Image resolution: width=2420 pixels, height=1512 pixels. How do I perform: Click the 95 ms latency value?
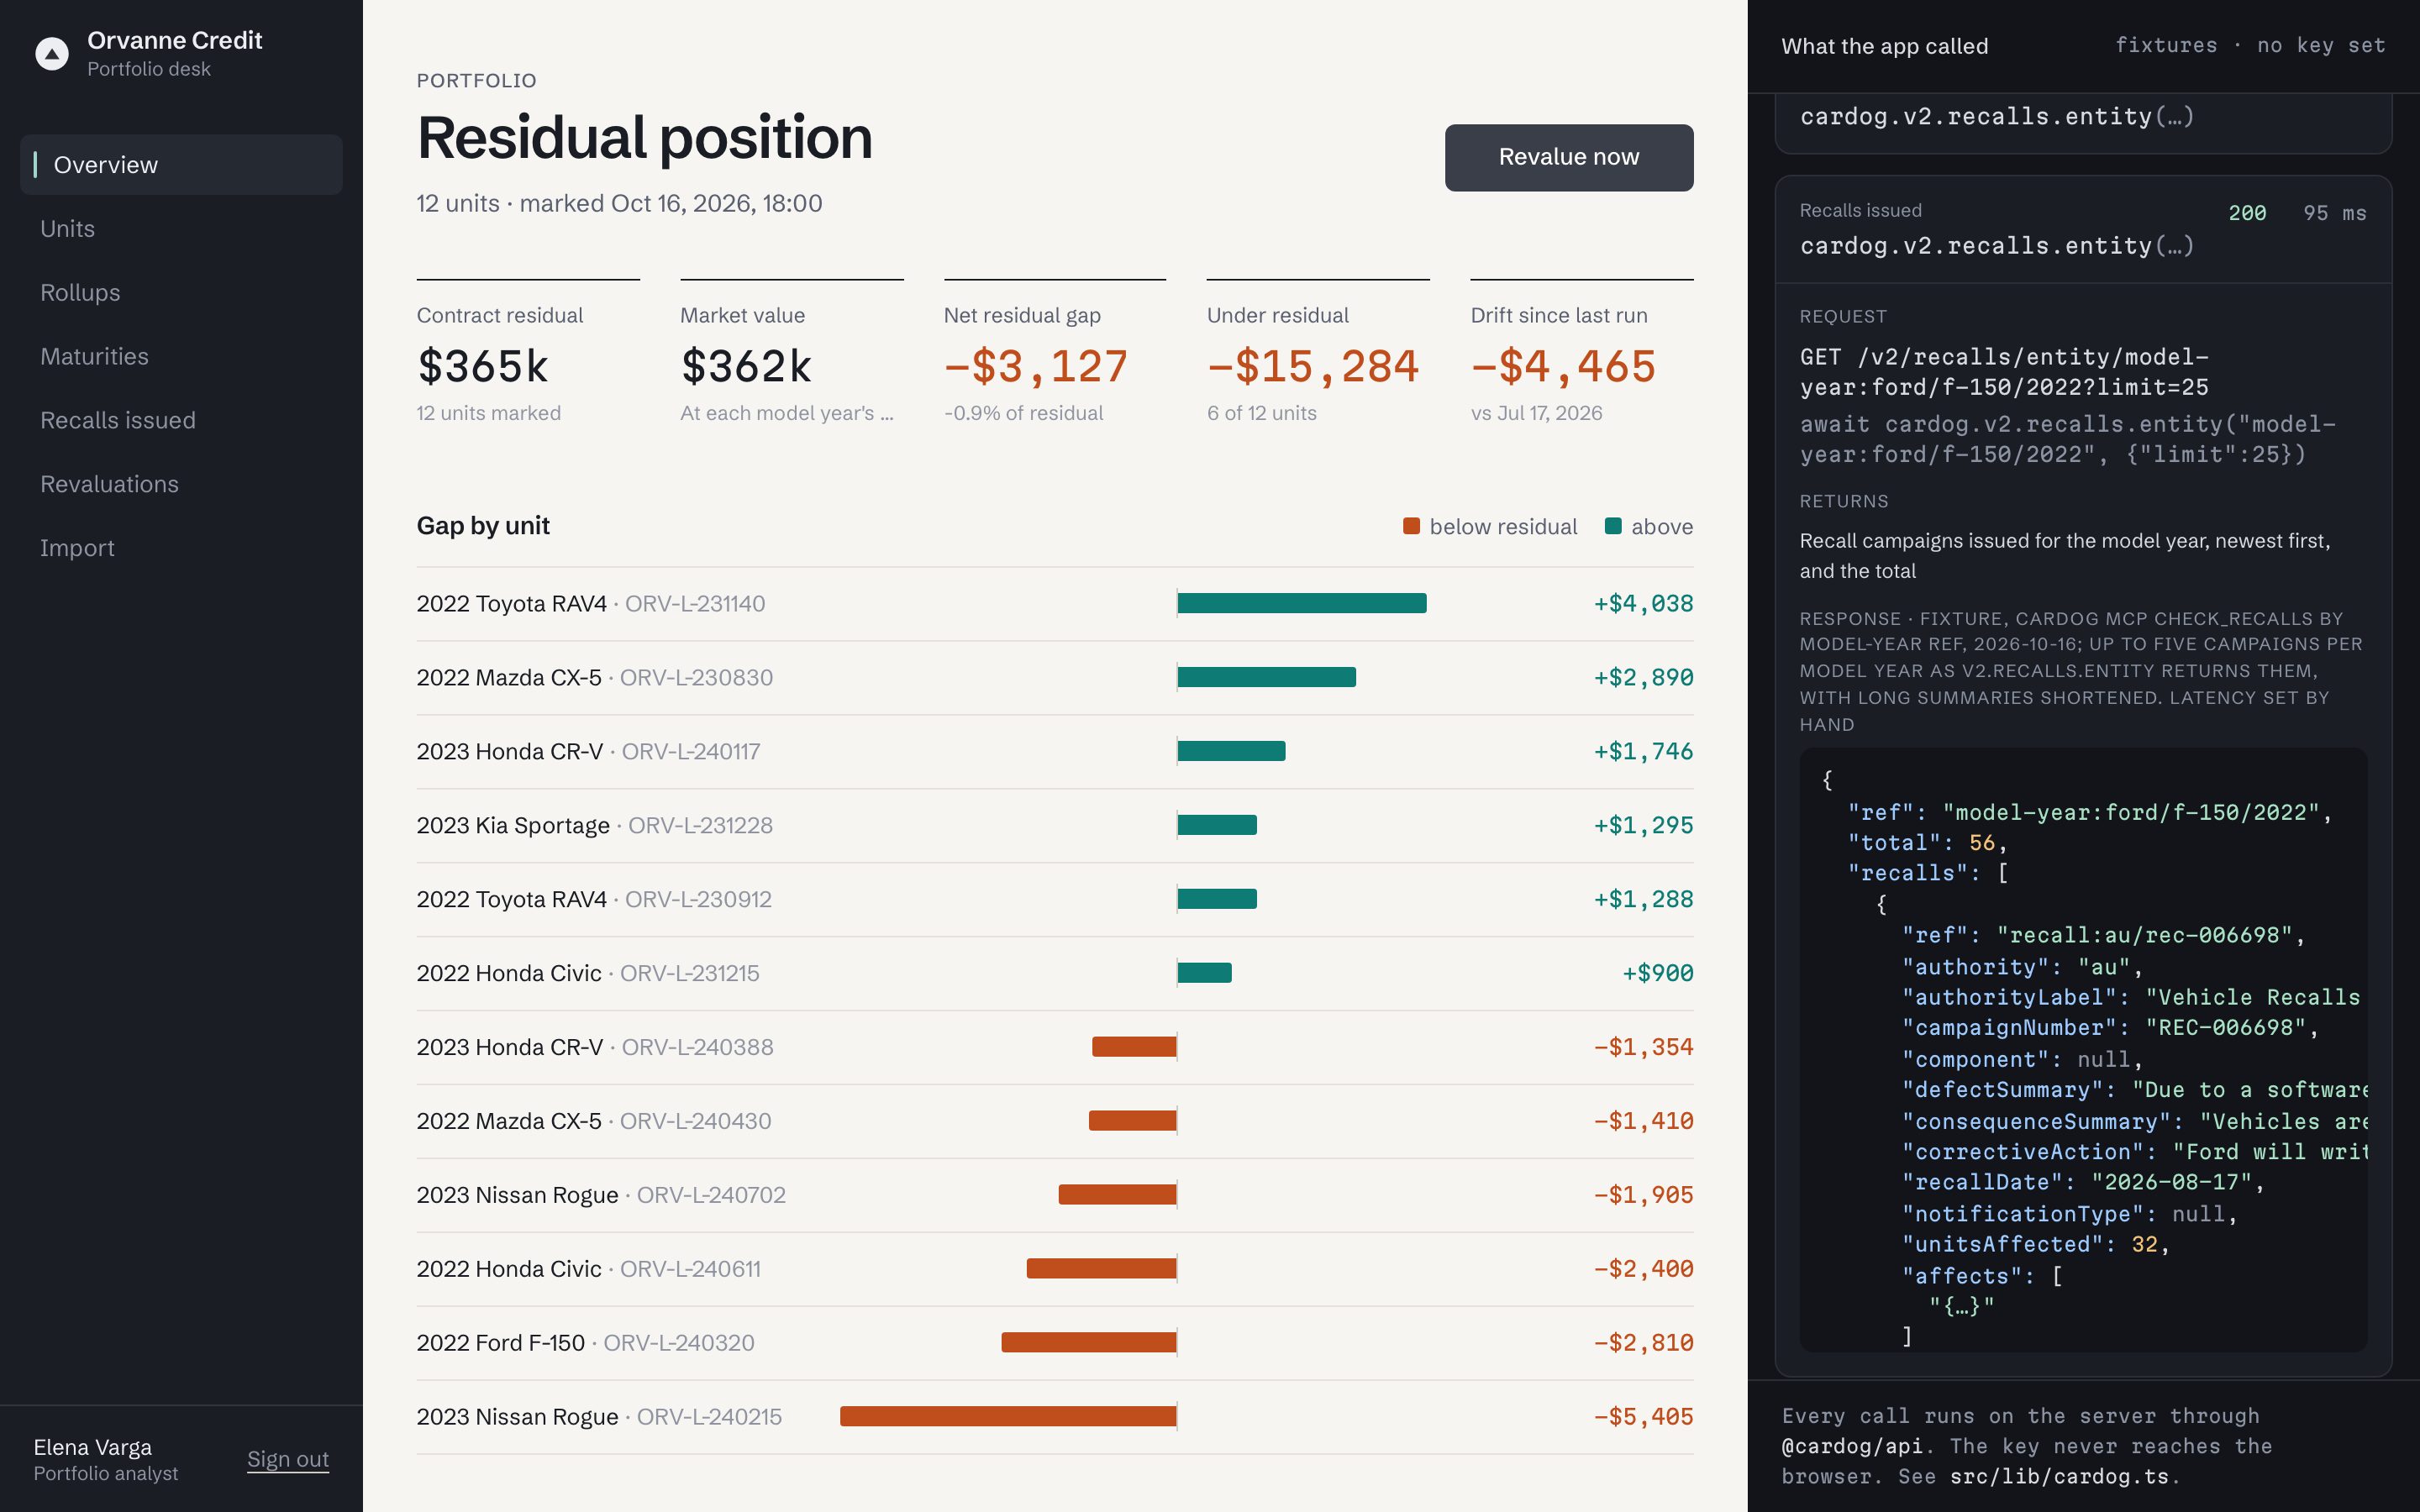point(2334,213)
